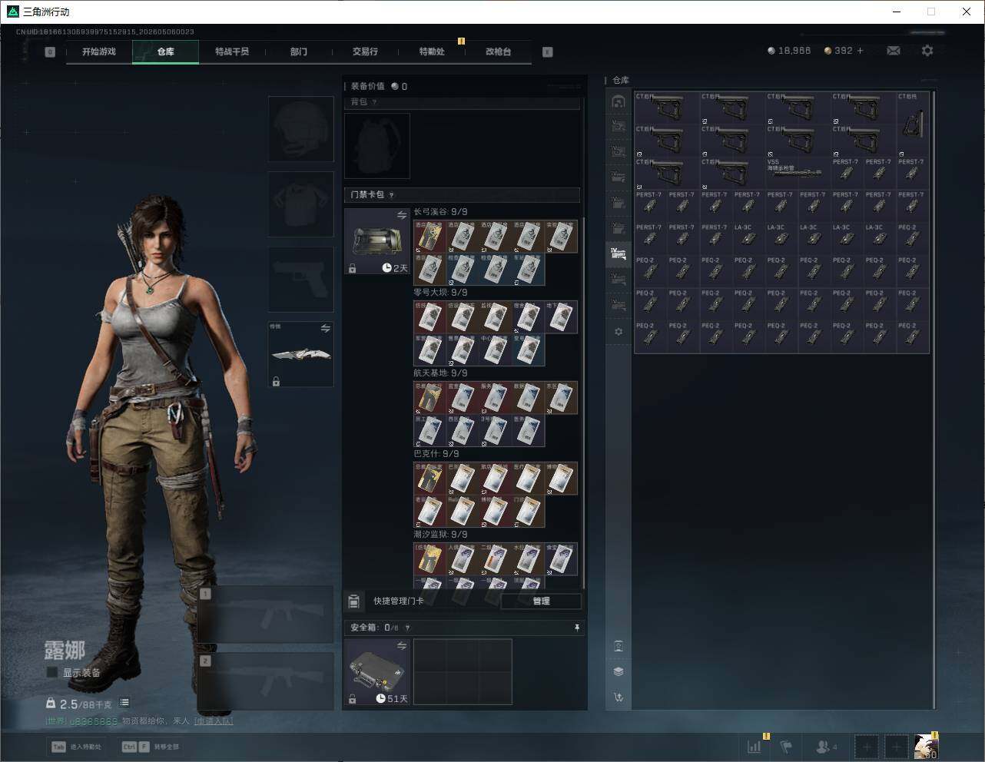Click the 管理 button

click(541, 601)
